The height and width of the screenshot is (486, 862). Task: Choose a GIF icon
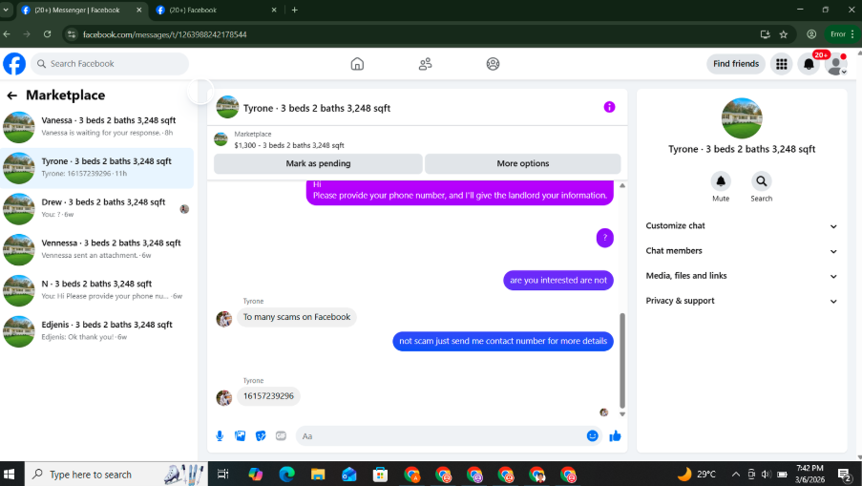(281, 436)
